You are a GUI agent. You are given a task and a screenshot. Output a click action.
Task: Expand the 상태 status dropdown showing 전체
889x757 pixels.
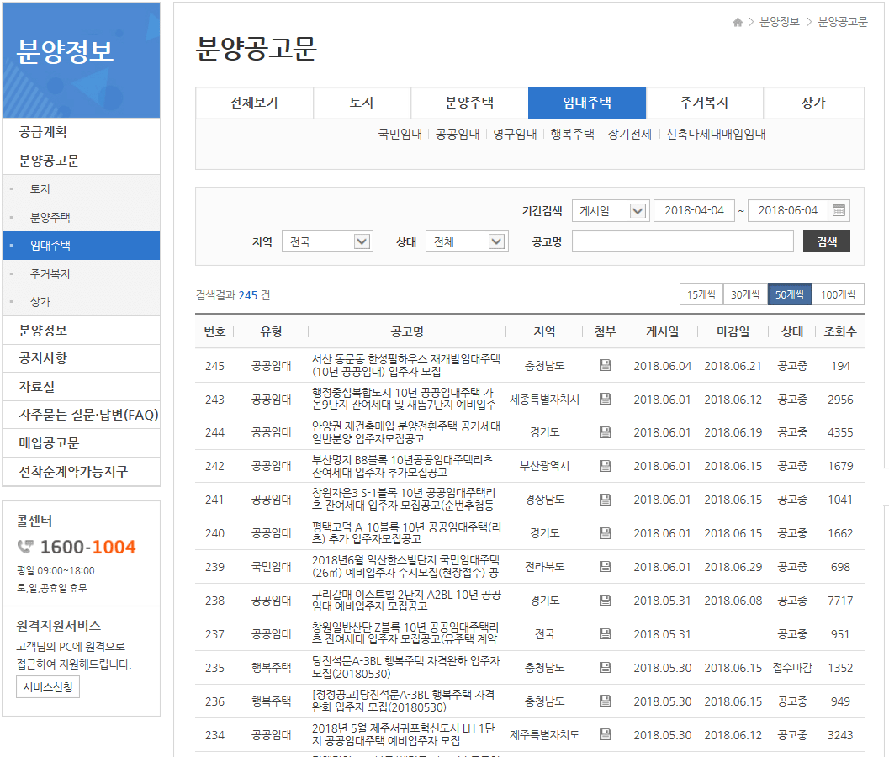click(x=467, y=242)
